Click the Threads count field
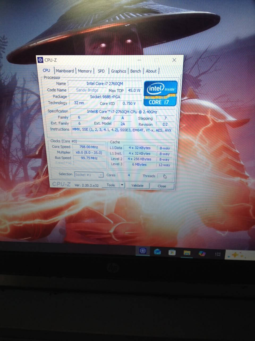The image size is (255, 341). [x=165, y=176]
